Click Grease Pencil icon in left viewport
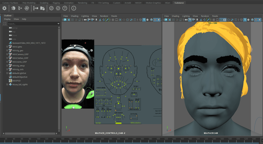This screenshot has height=144, width=263. click(107, 20)
